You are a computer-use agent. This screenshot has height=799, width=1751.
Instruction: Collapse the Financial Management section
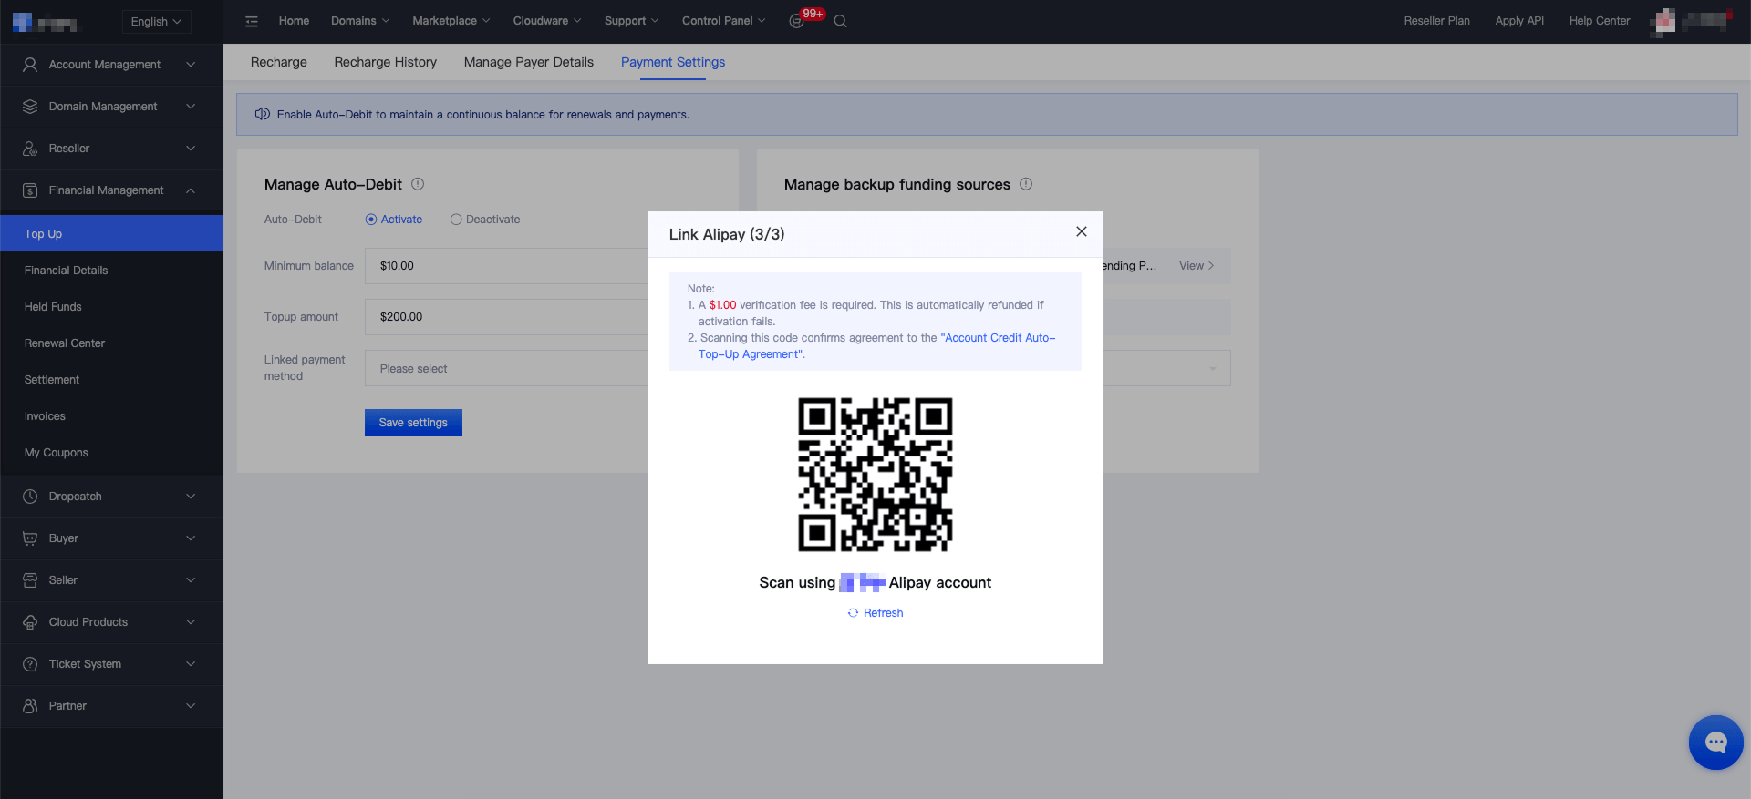click(111, 190)
